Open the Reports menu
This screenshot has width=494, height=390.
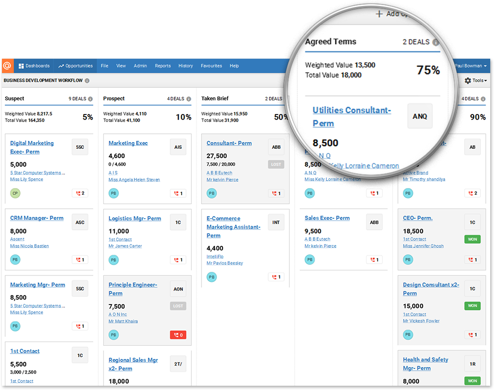point(162,66)
